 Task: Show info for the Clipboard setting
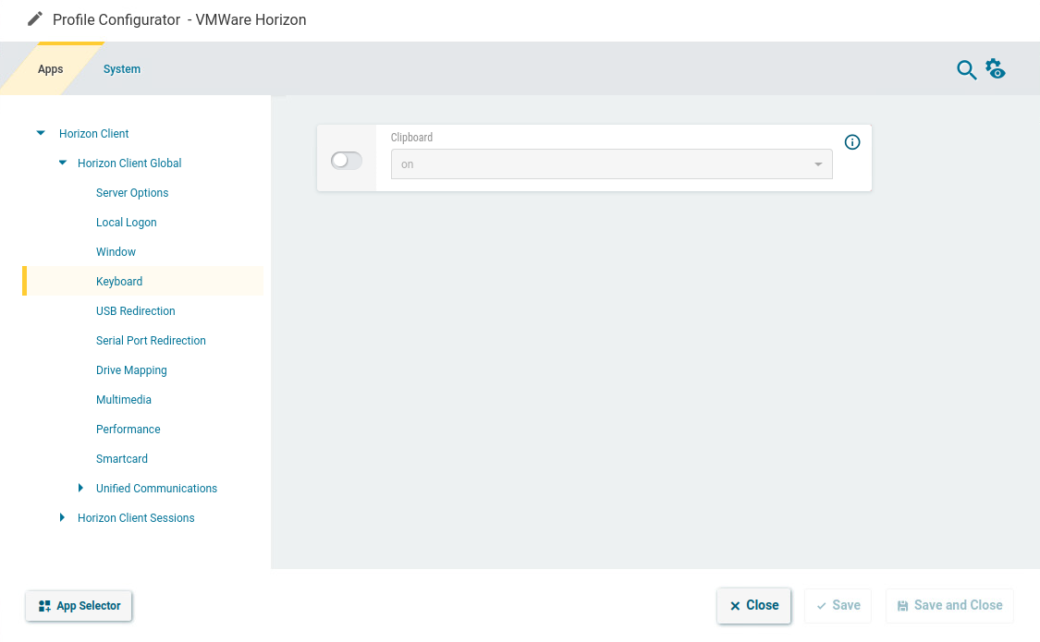click(852, 142)
